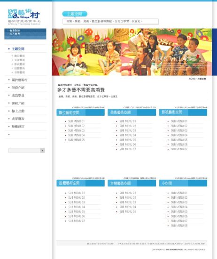The width and height of the screenshot is (217, 259).
Task: Click the 藝術村 Arts Village logo
Action: point(24,17)
